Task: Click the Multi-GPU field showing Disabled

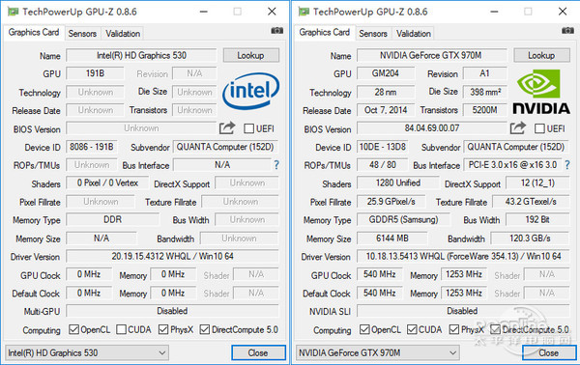Action: coord(172,311)
